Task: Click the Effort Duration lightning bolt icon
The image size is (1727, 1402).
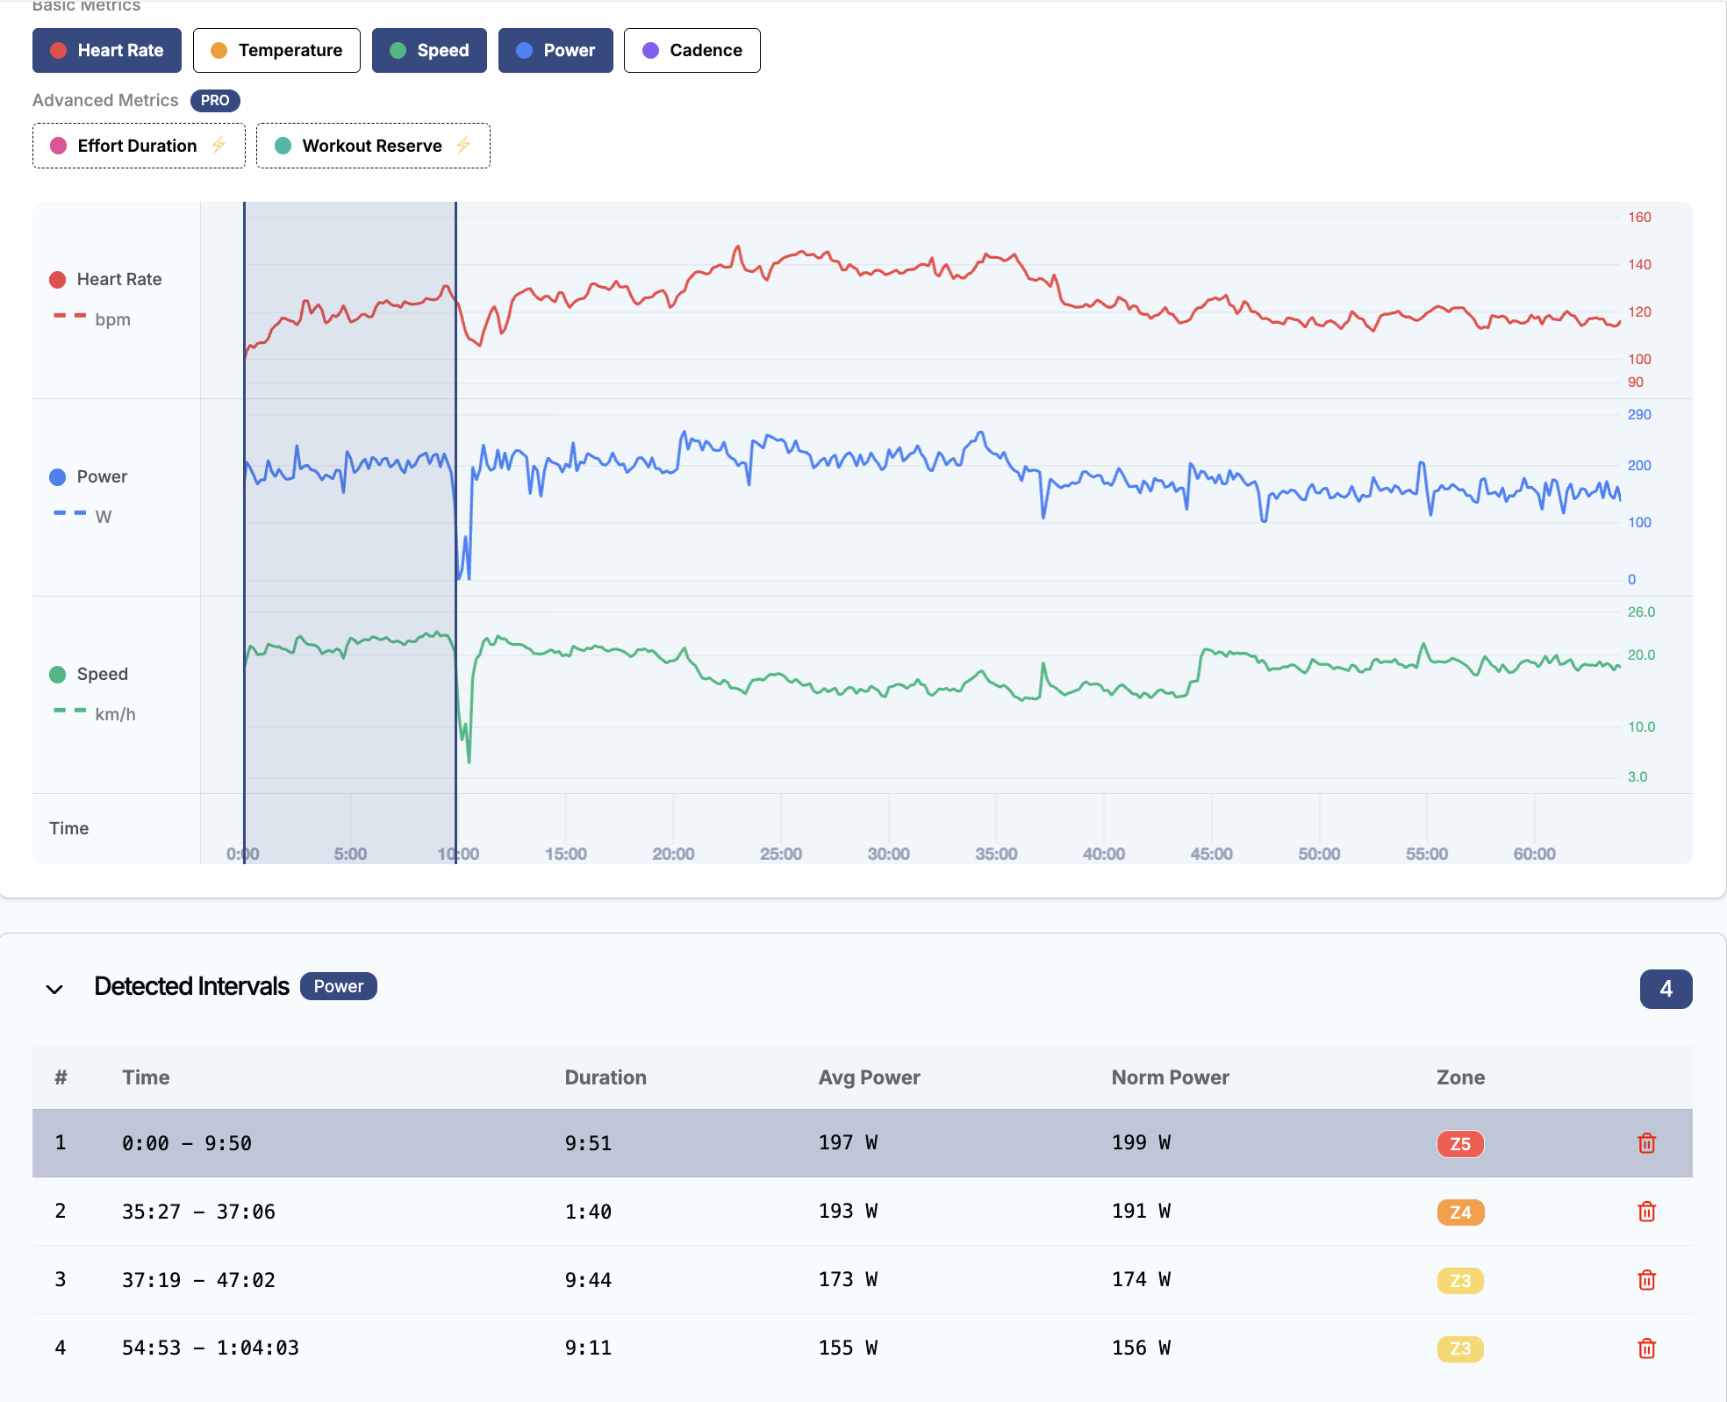Action: point(219,146)
